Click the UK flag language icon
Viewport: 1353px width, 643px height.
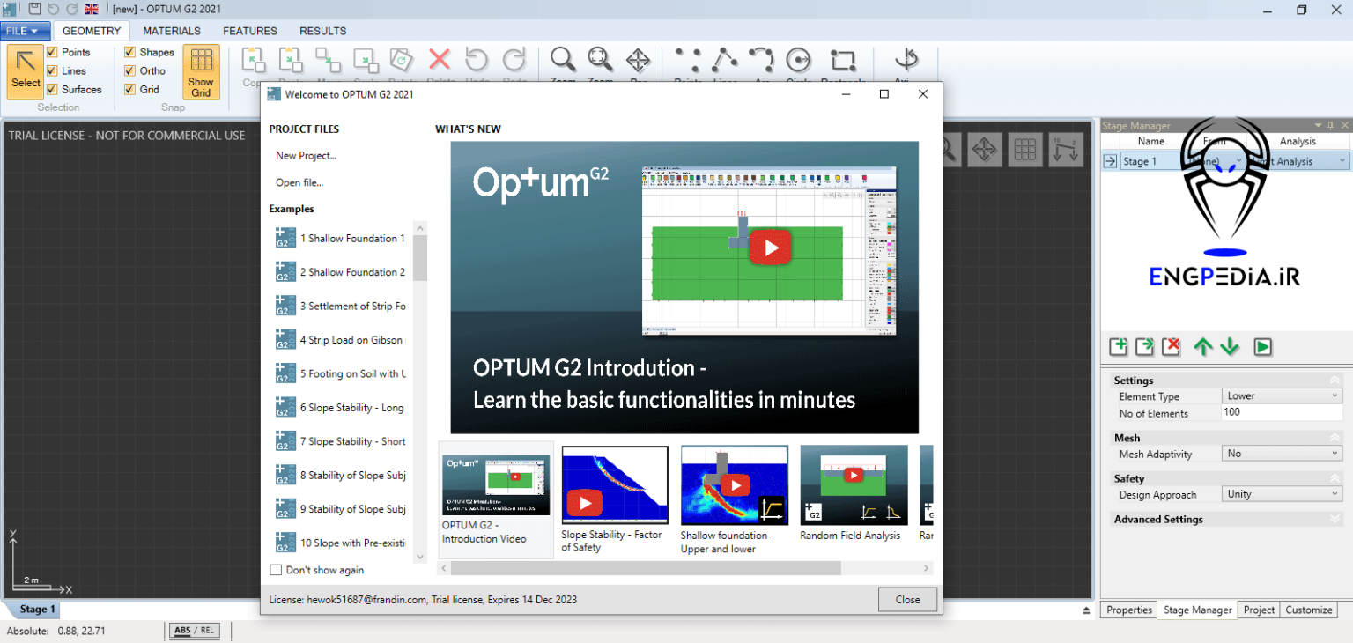click(x=92, y=9)
